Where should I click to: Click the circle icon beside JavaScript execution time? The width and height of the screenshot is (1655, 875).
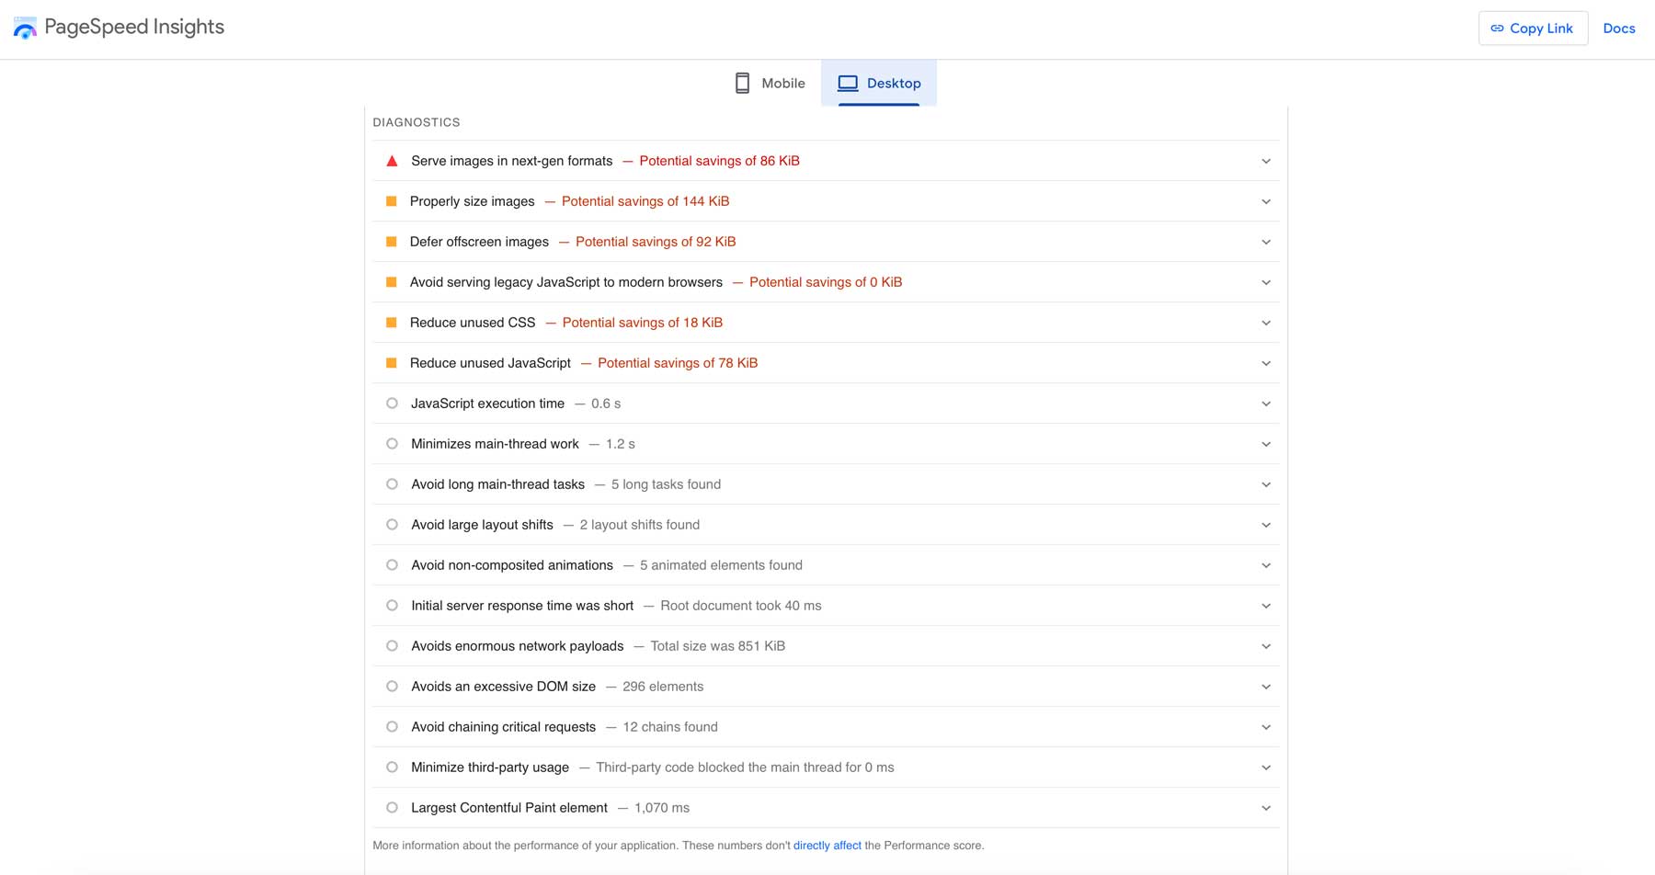click(392, 403)
